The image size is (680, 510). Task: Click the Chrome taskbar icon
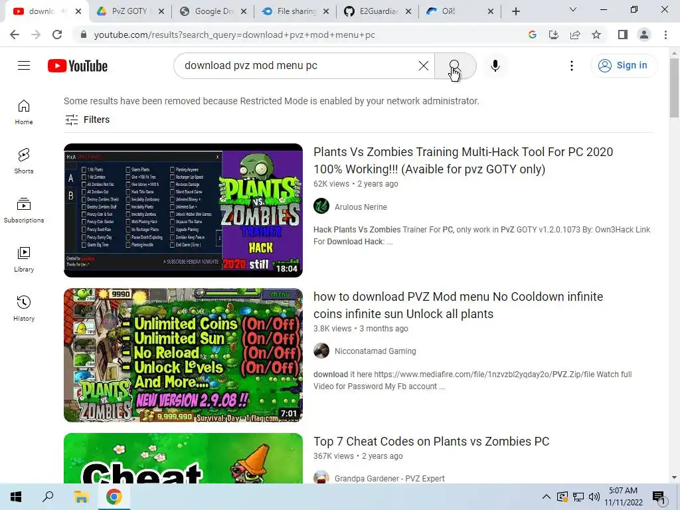coord(114,497)
